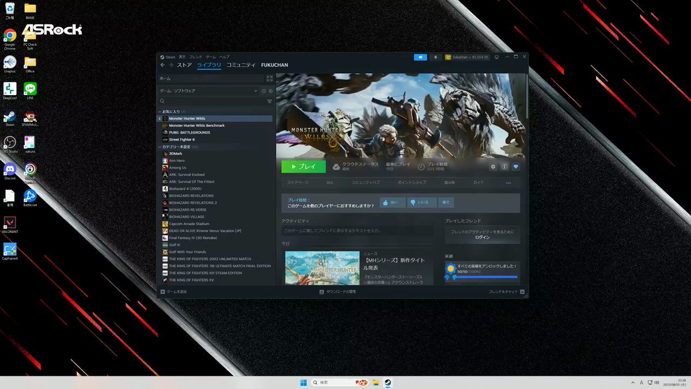
Task: Click the ready-to-play filter icon
Action: click(271, 91)
